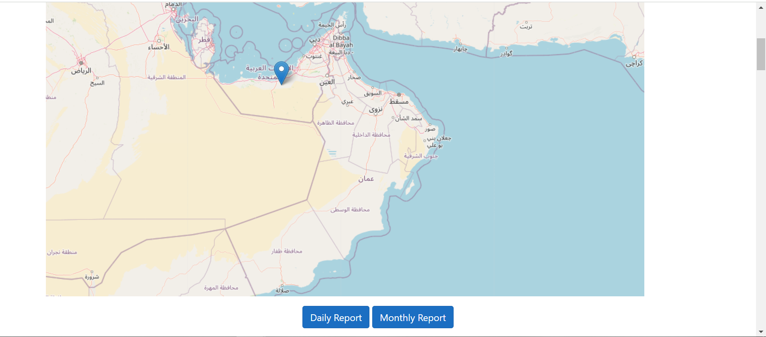Viewport: 766px width, 337px height.
Task: Click the كراچی label on the map
Action: pos(634,63)
